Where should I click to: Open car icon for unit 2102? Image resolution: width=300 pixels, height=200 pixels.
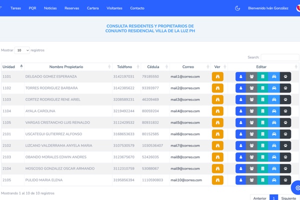[x=274, y=145]
